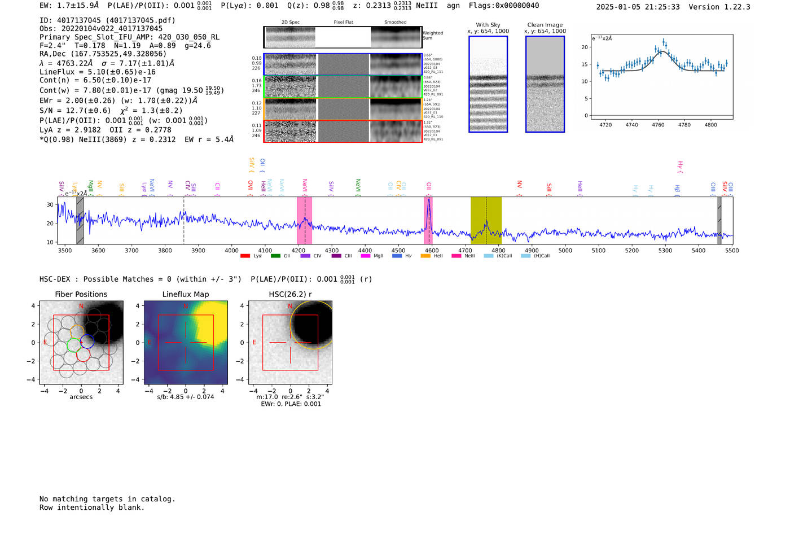Image resolution: width=790 pixels, height=538 pixels.
Task: Click the *Q(0.98) NeIII(3869) solution line
Action: point(137,139)
